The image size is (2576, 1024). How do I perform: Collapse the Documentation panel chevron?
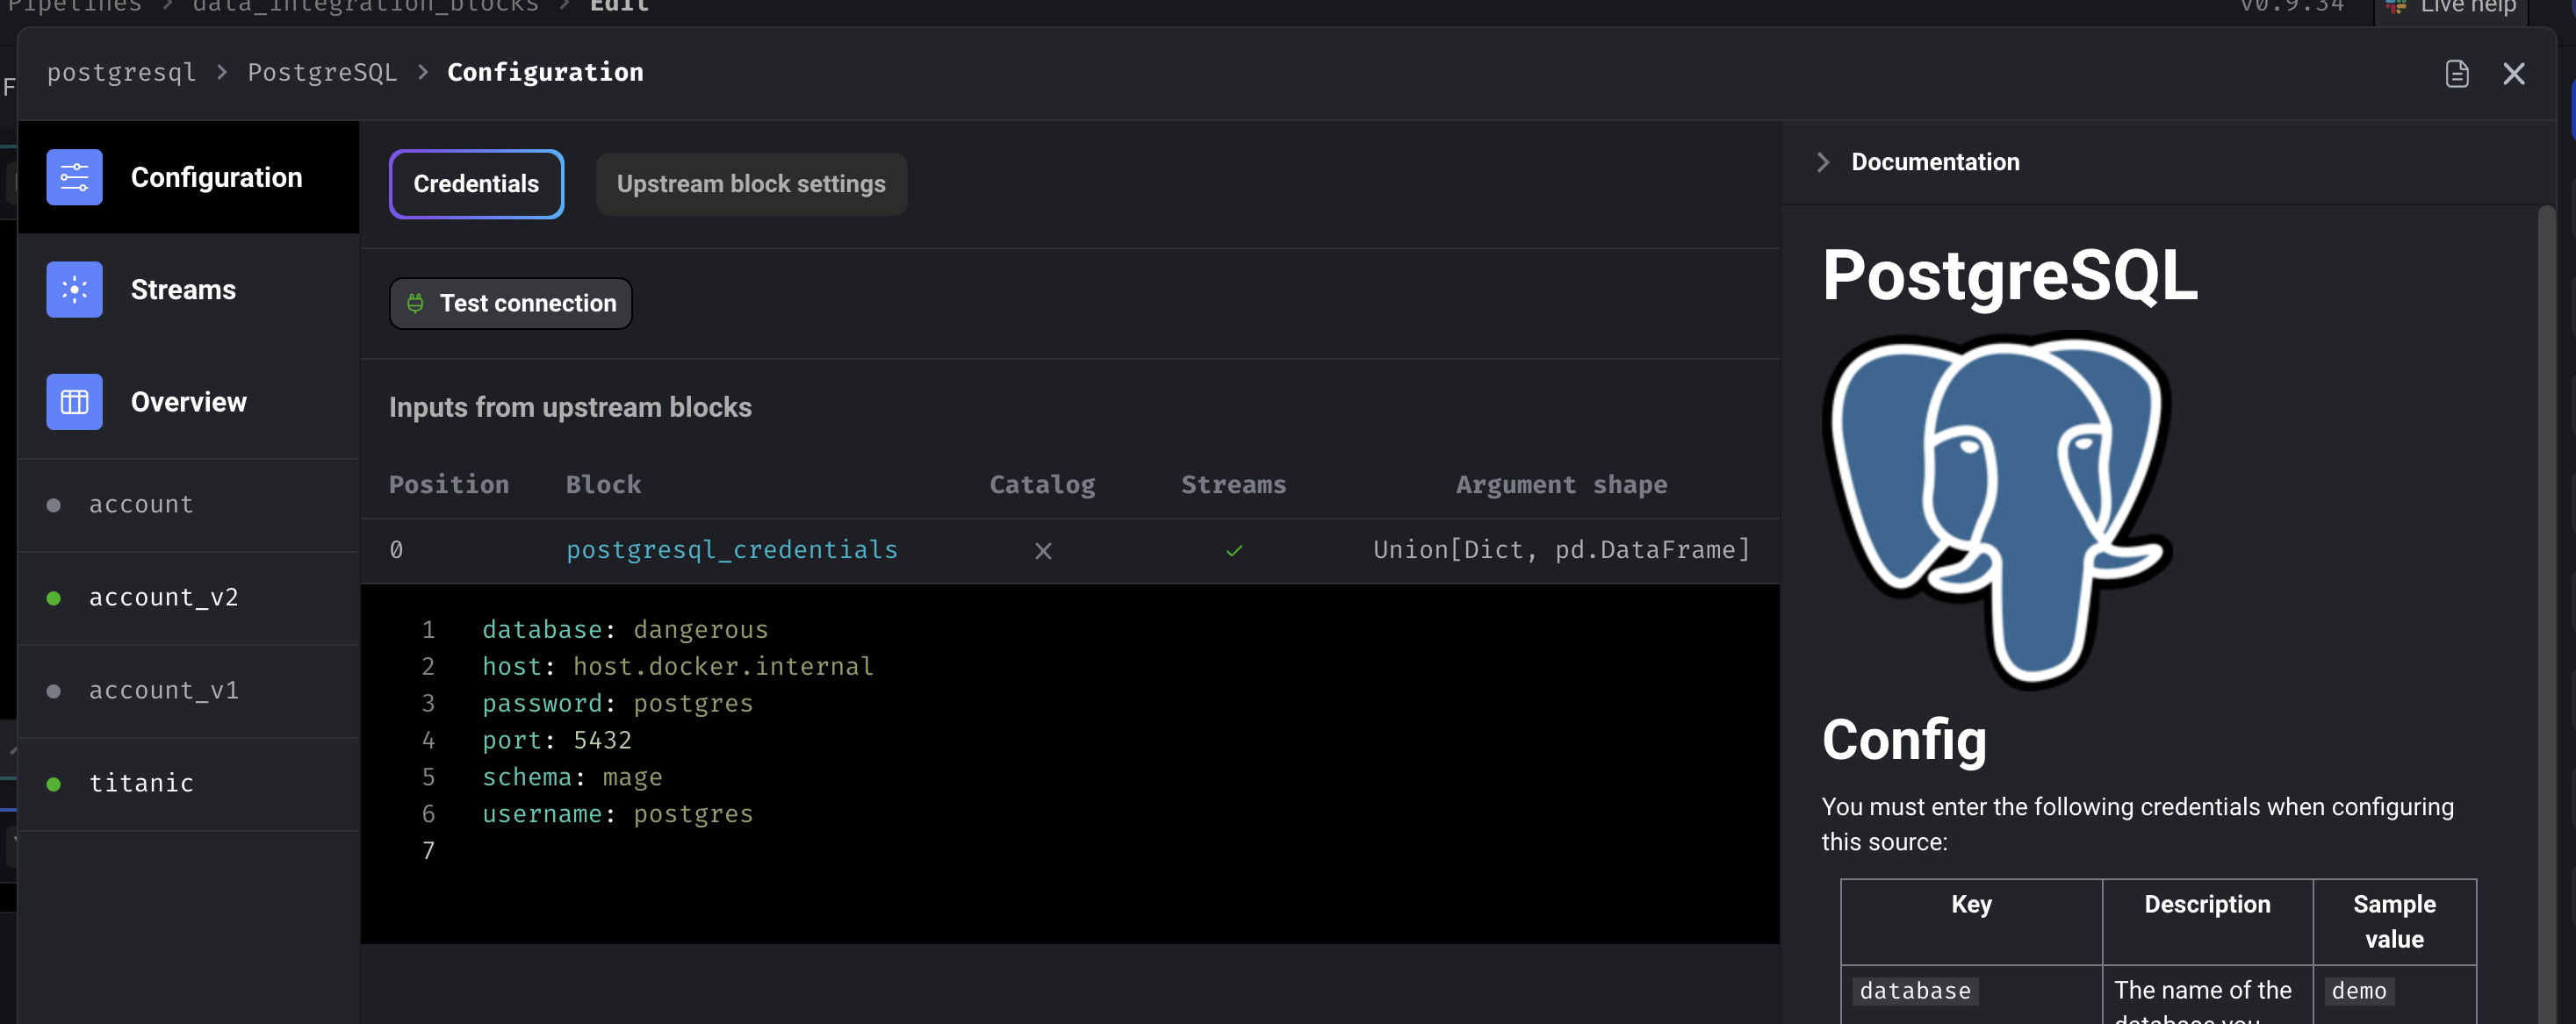(x=1822, y=161)
